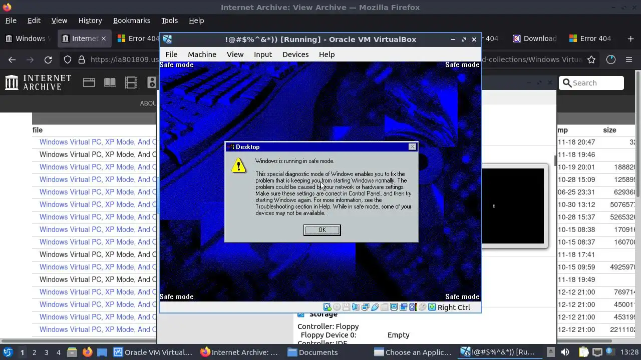This screenshot has height=360, width=641.
Task: Click file link in 10-19 20:01 row
Action: coord(98,167)
